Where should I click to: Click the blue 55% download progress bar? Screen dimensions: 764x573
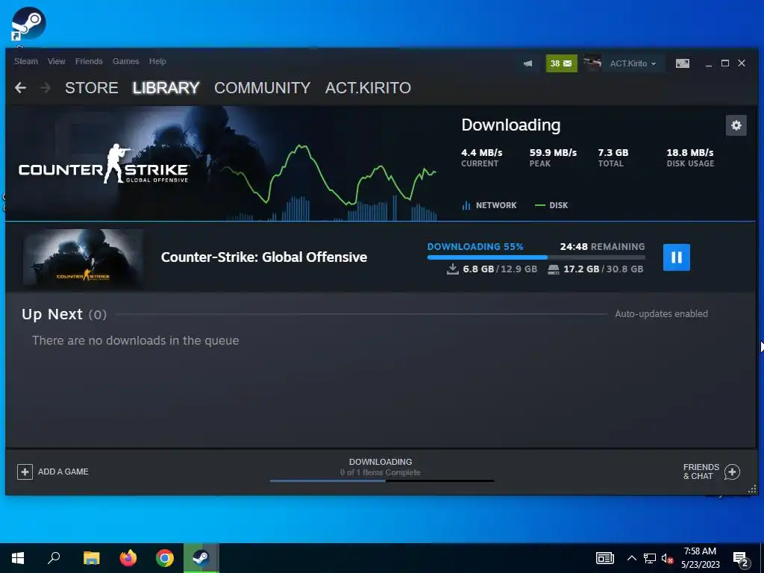coord(536,257)
